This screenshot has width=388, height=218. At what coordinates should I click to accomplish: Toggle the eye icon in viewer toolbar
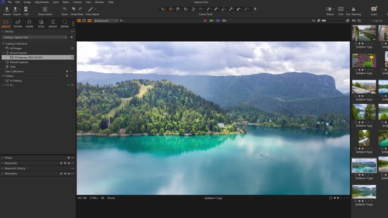coord(353,21)
